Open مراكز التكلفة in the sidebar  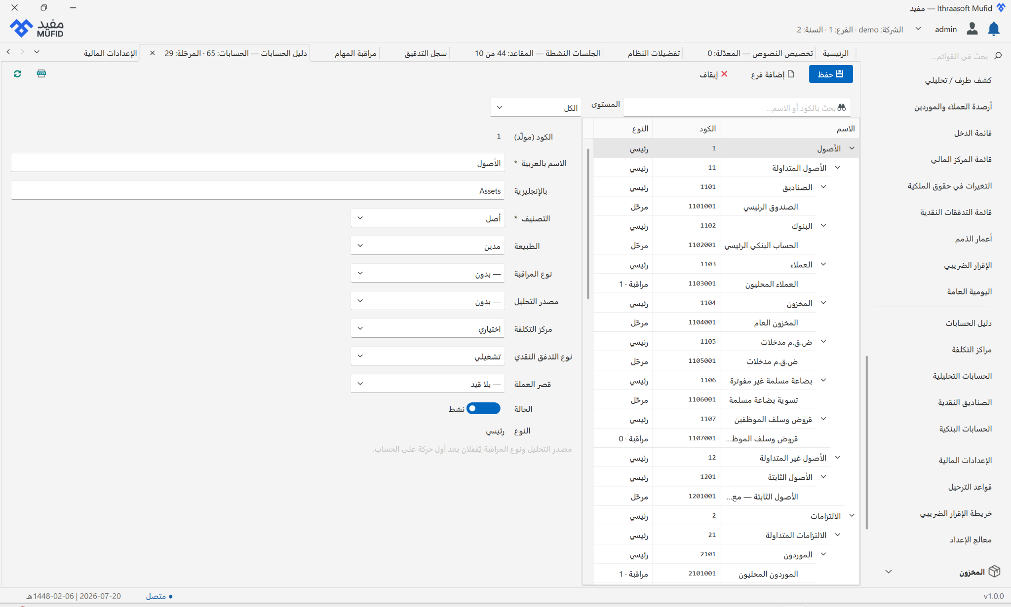(972, 350)
